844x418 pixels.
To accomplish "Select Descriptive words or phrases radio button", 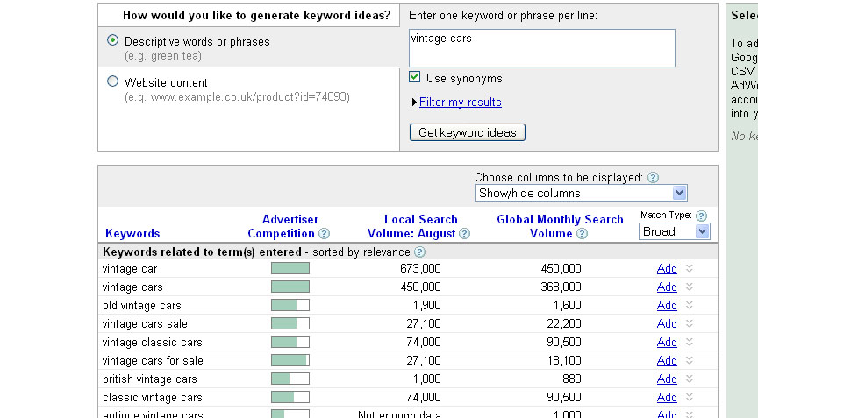I will click(112, 40).
